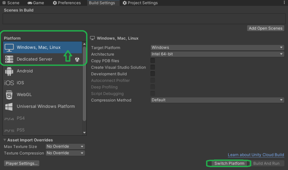Screen dimensions: 288x170
Task: Click the WebGL platform icon
Action: [x=9, y=94]
